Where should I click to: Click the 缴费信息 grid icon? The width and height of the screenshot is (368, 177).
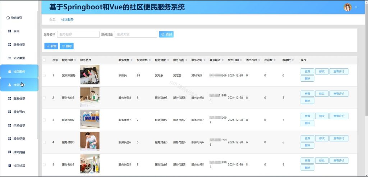10,99
